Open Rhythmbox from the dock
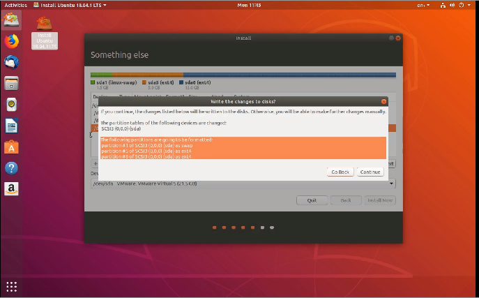 [11, 105]
